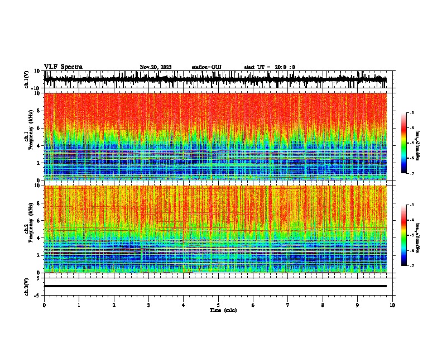Select the 'Time (min)' axis title

pyautogui.click(x=223, y=310)
